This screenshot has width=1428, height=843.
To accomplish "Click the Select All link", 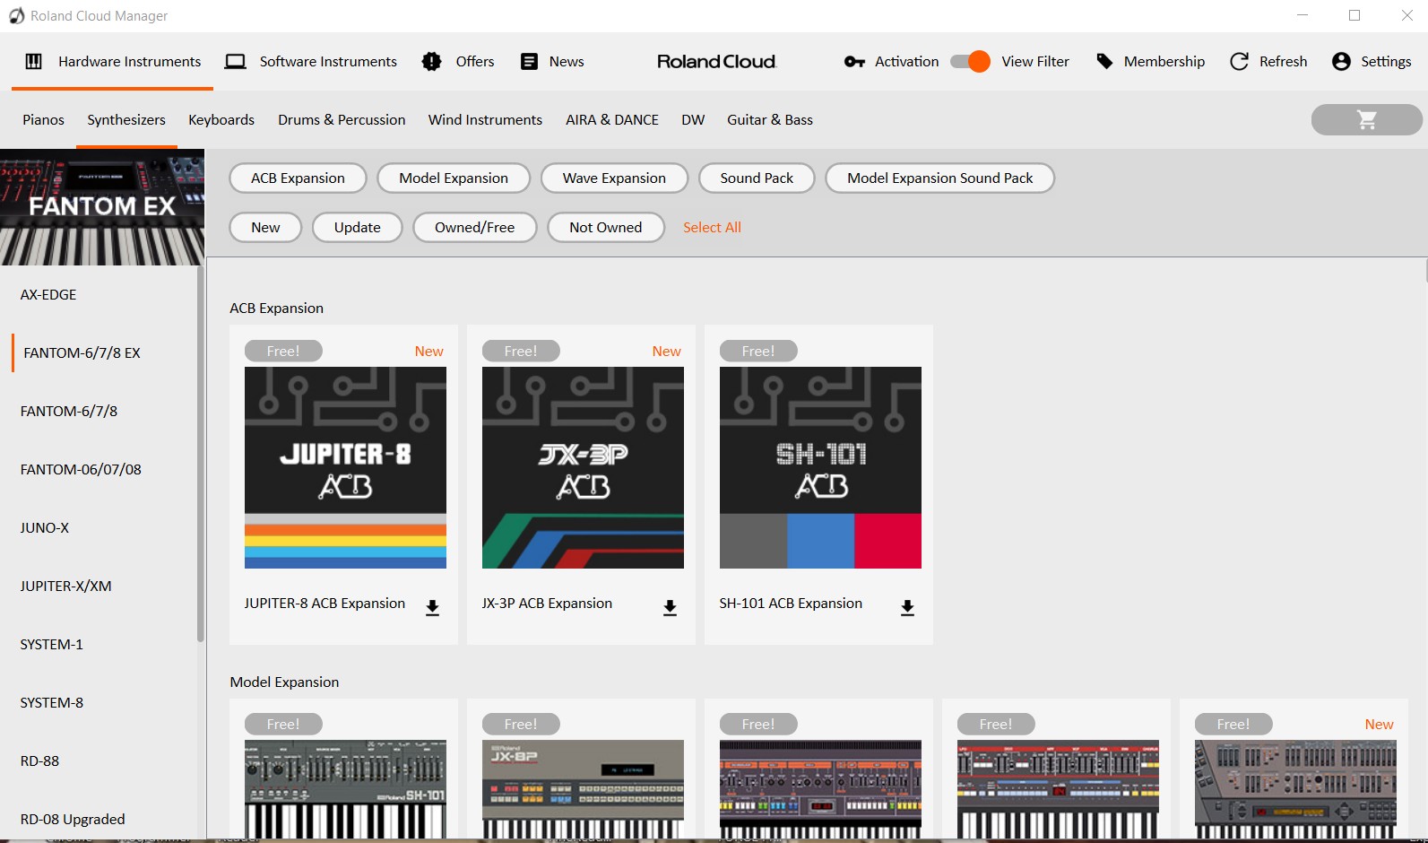I will (712, 227).
